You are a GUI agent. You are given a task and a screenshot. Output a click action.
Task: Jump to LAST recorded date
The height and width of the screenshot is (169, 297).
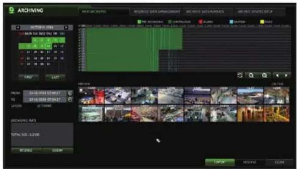tap(55, 78)
